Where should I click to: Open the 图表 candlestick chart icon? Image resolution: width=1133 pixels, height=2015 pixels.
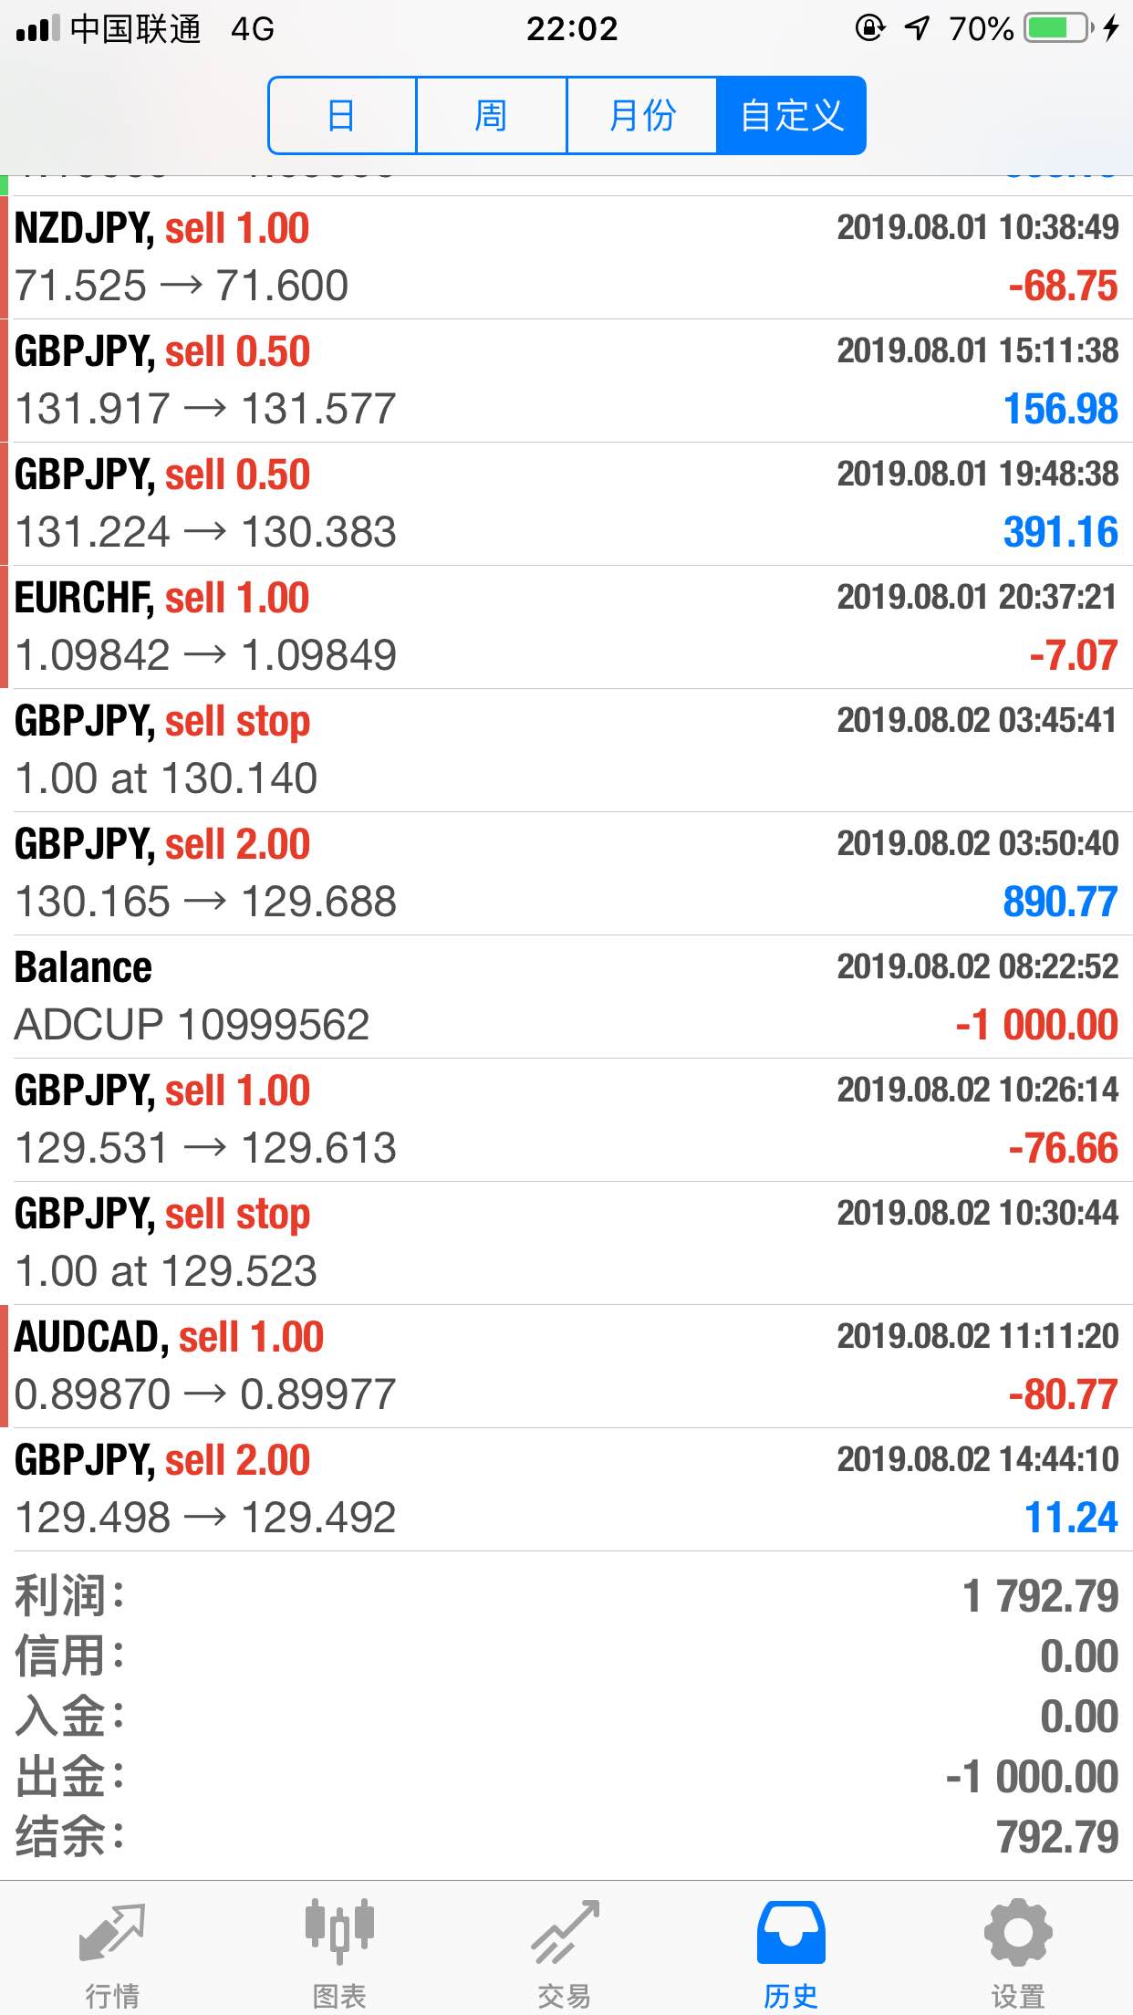(339, 1932)
